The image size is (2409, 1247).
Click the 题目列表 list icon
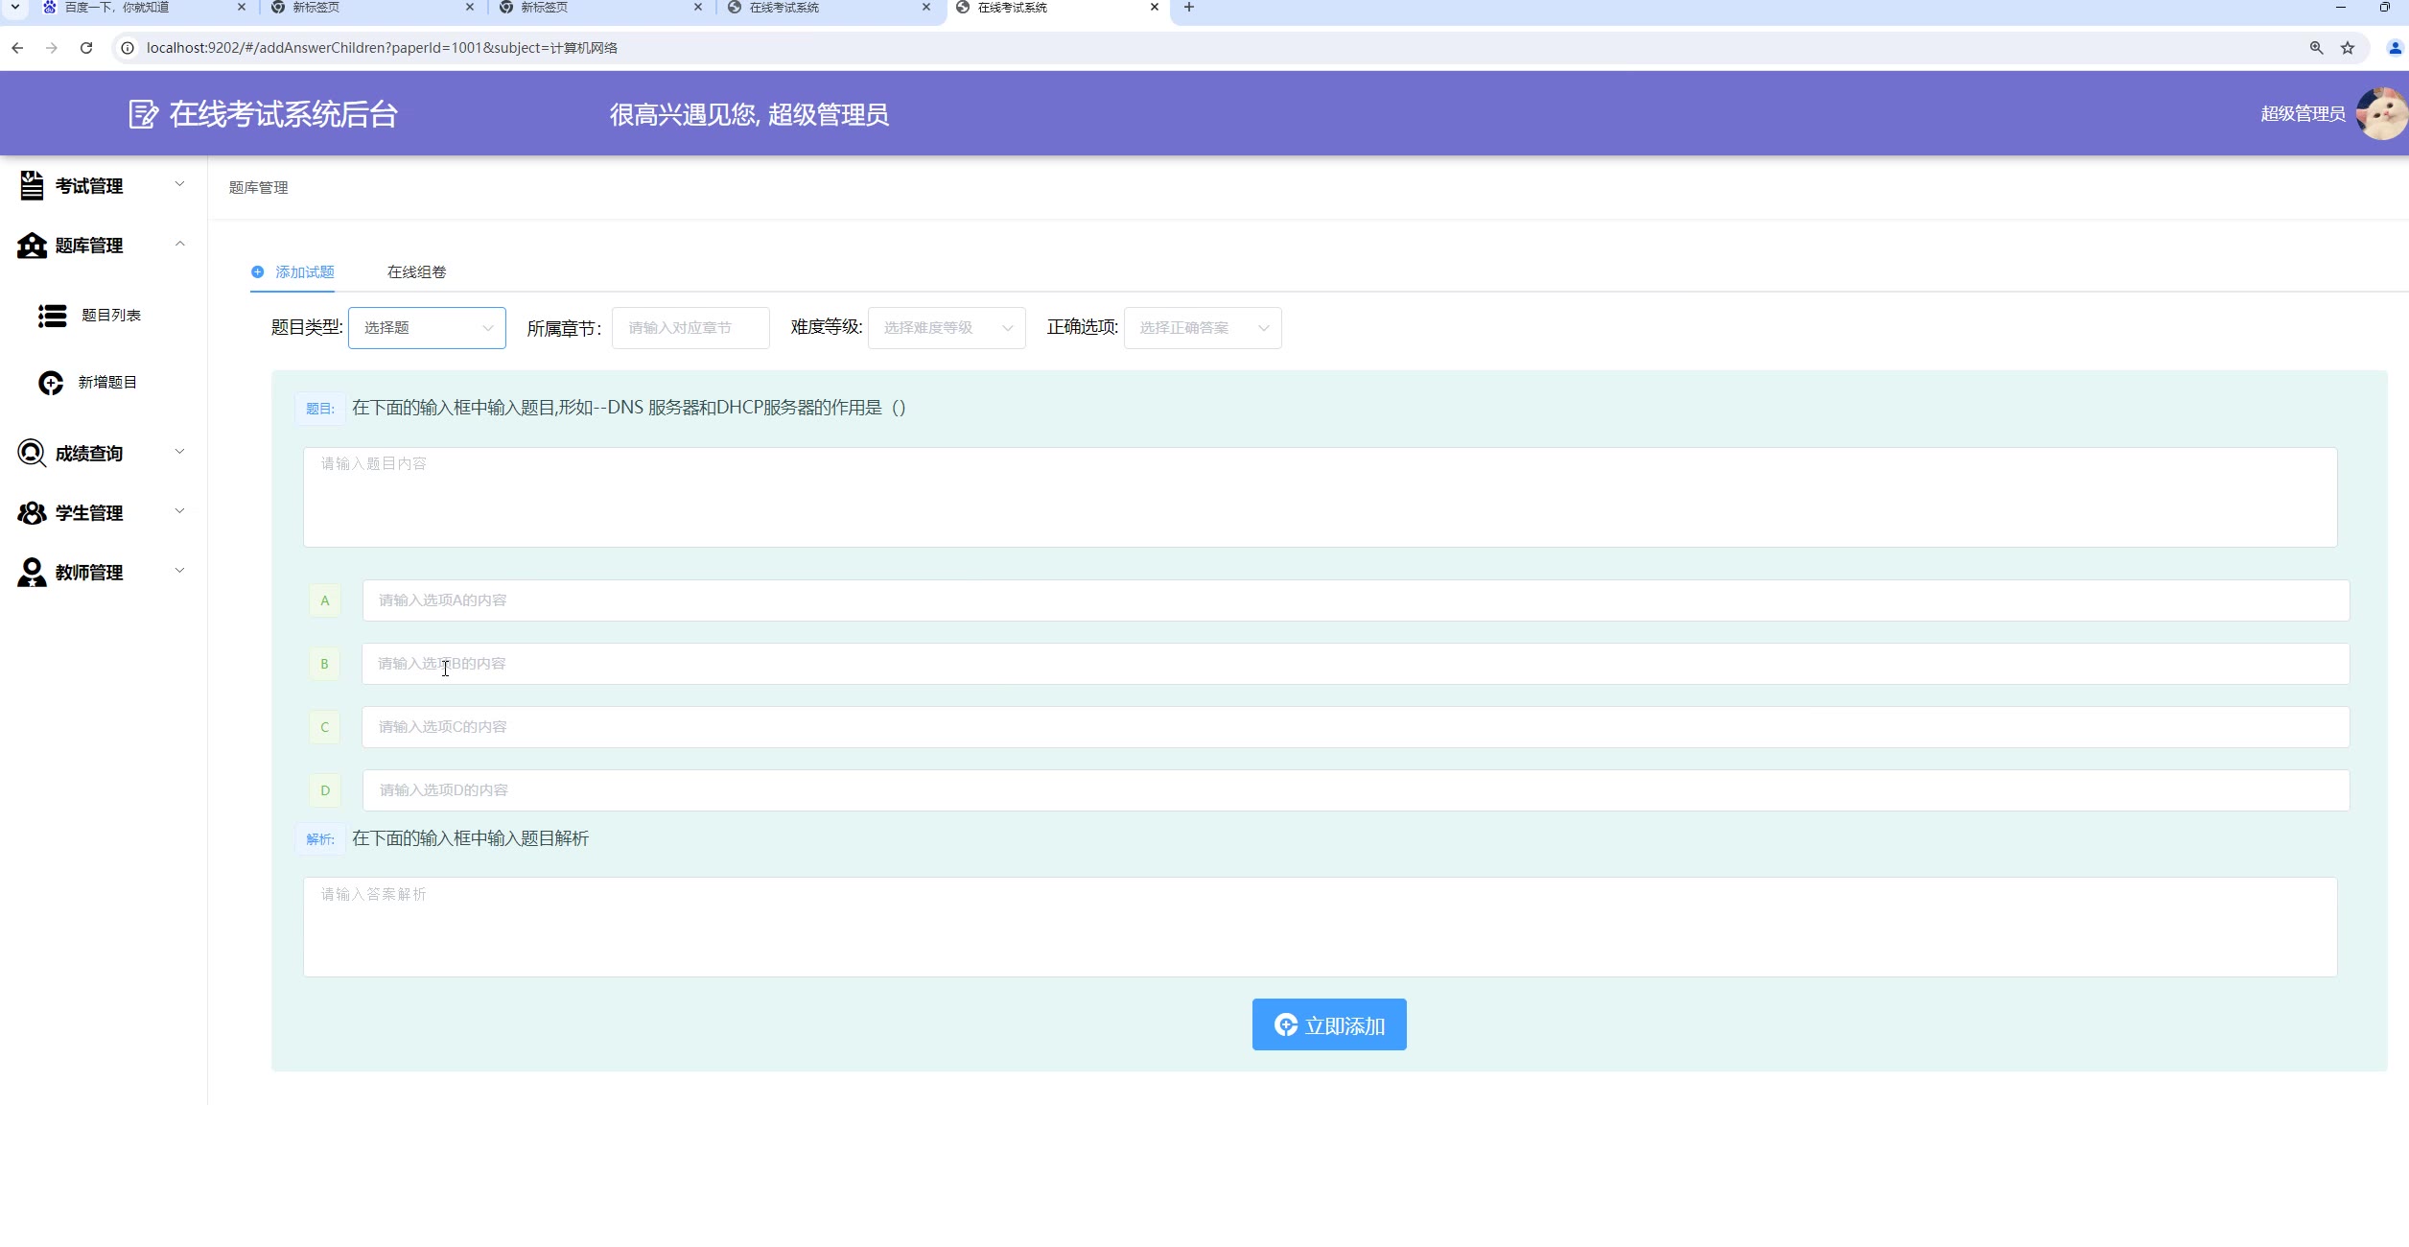[52, 316]
